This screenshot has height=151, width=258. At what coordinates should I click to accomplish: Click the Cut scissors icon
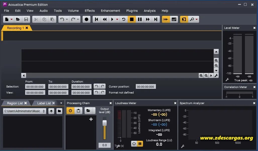click(36, 19)
